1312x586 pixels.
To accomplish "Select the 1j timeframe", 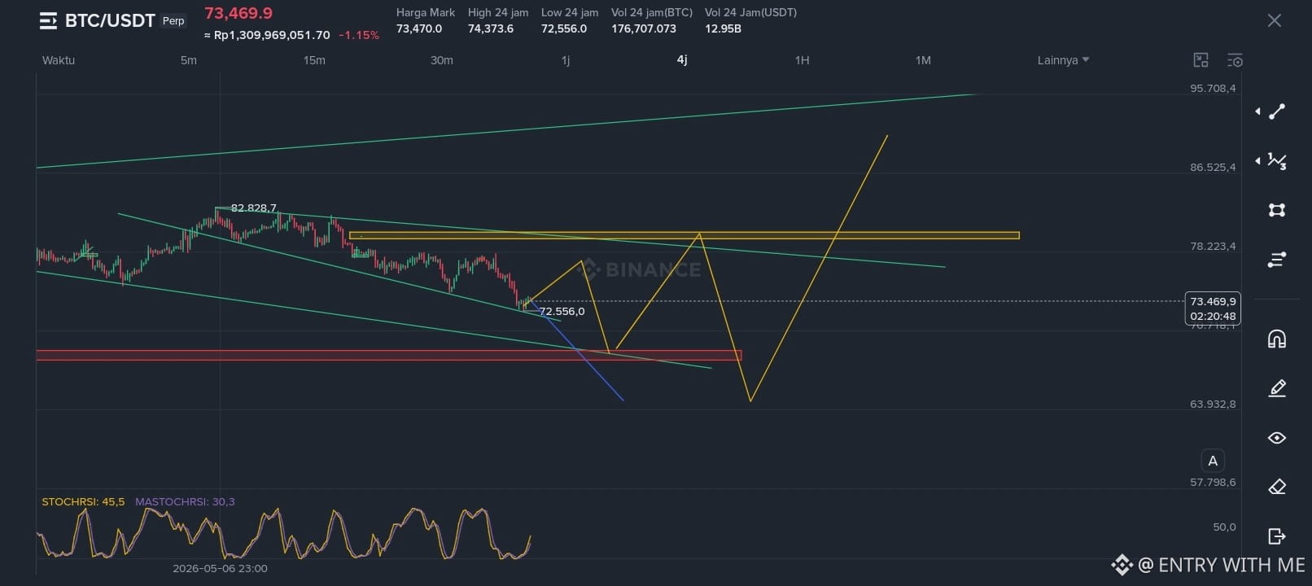I will pyautogui.click(x=566, y=60).
